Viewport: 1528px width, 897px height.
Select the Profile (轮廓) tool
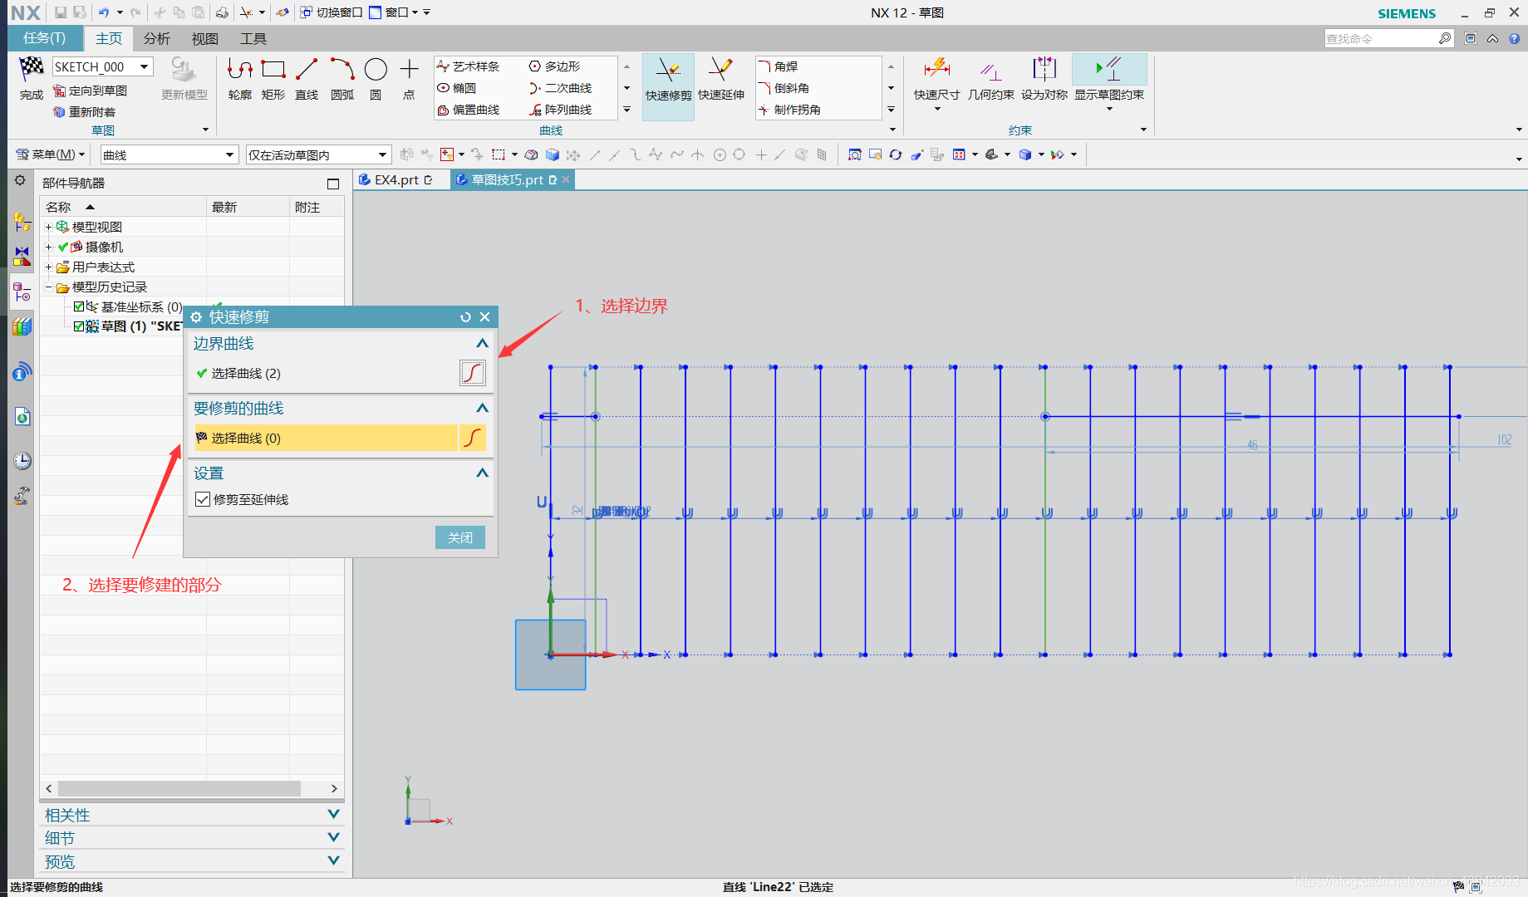click(240, 79)
